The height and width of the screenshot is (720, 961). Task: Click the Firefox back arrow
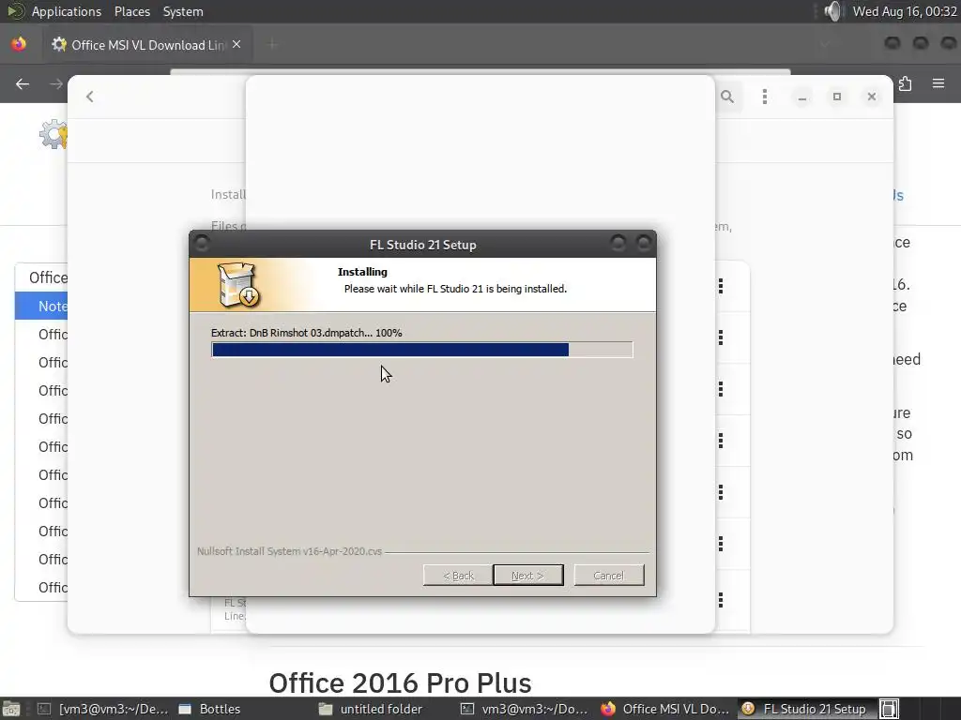click(x=23, y=83)
